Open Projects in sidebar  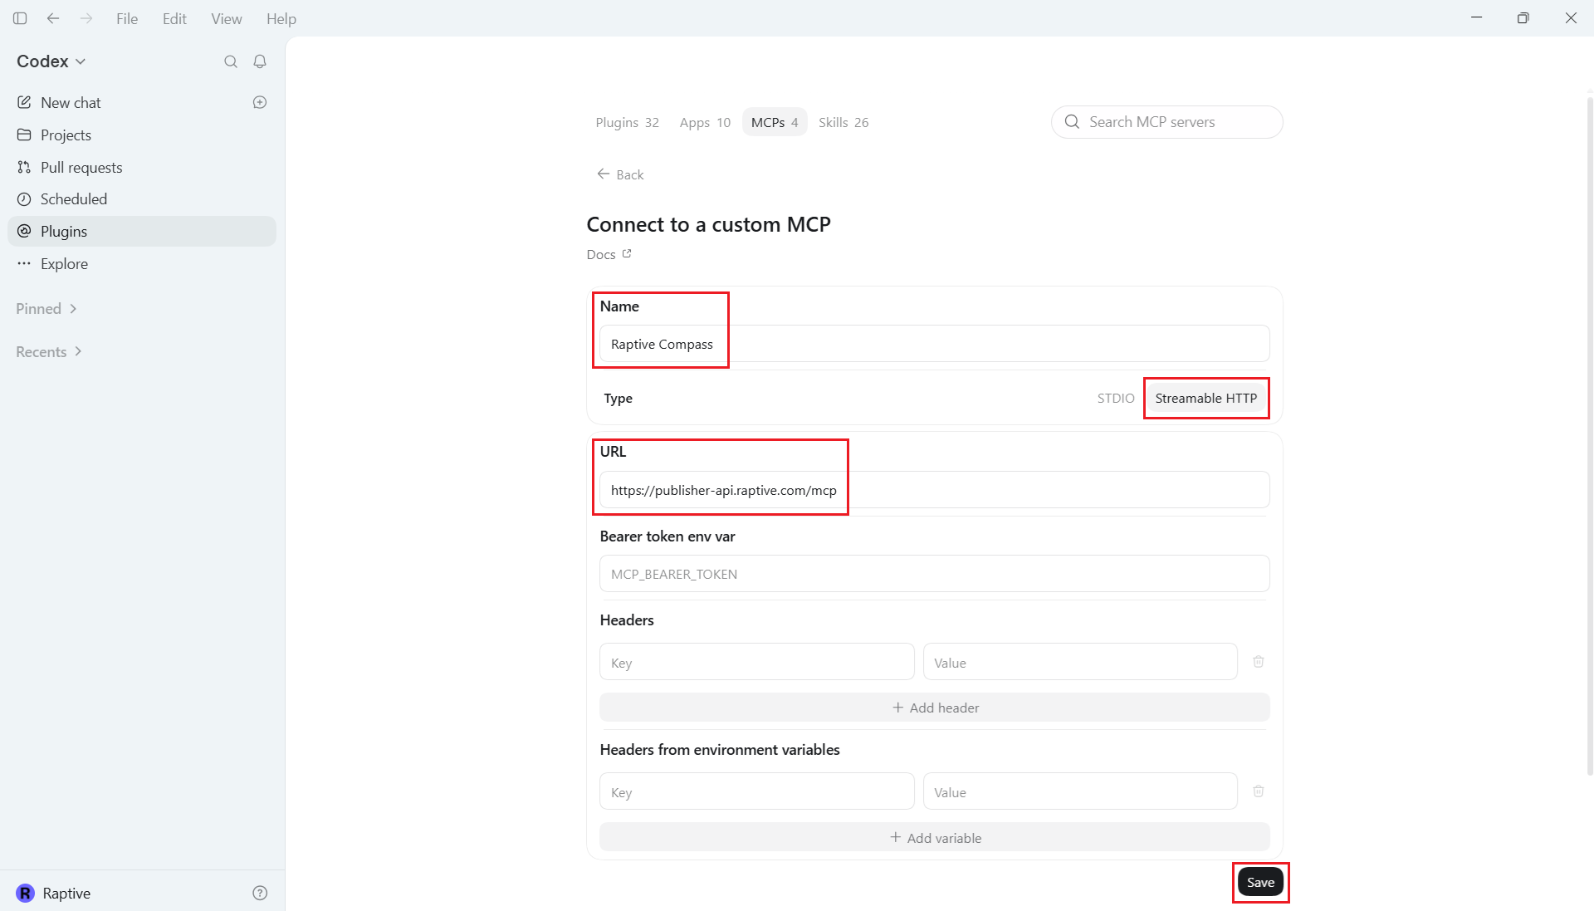141,135
